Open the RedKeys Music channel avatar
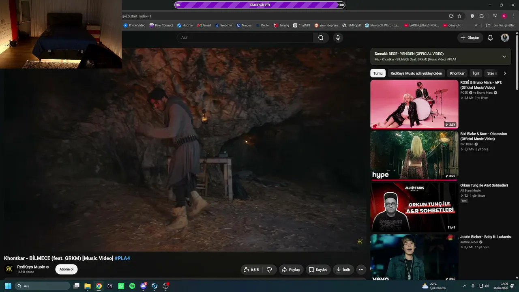This screenshot has height=292, width=519. pyautogui.click(x=9, y=269)
